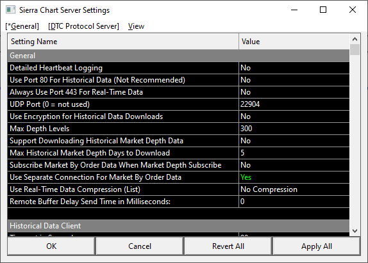Minimize the Server Settings window
Image resolution: width=368 pixels, height=263 pixels.
click(294, 10)
